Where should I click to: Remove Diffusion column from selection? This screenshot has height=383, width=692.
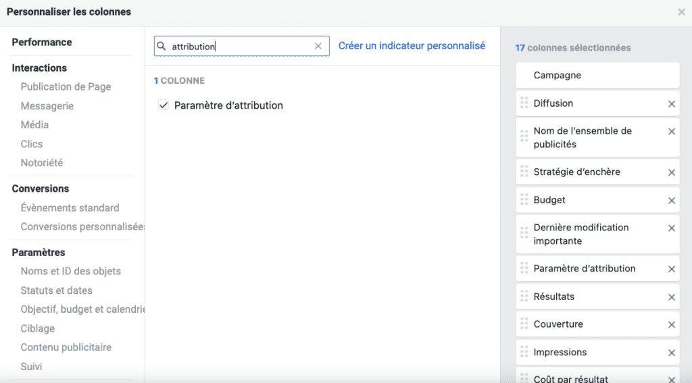671,104
